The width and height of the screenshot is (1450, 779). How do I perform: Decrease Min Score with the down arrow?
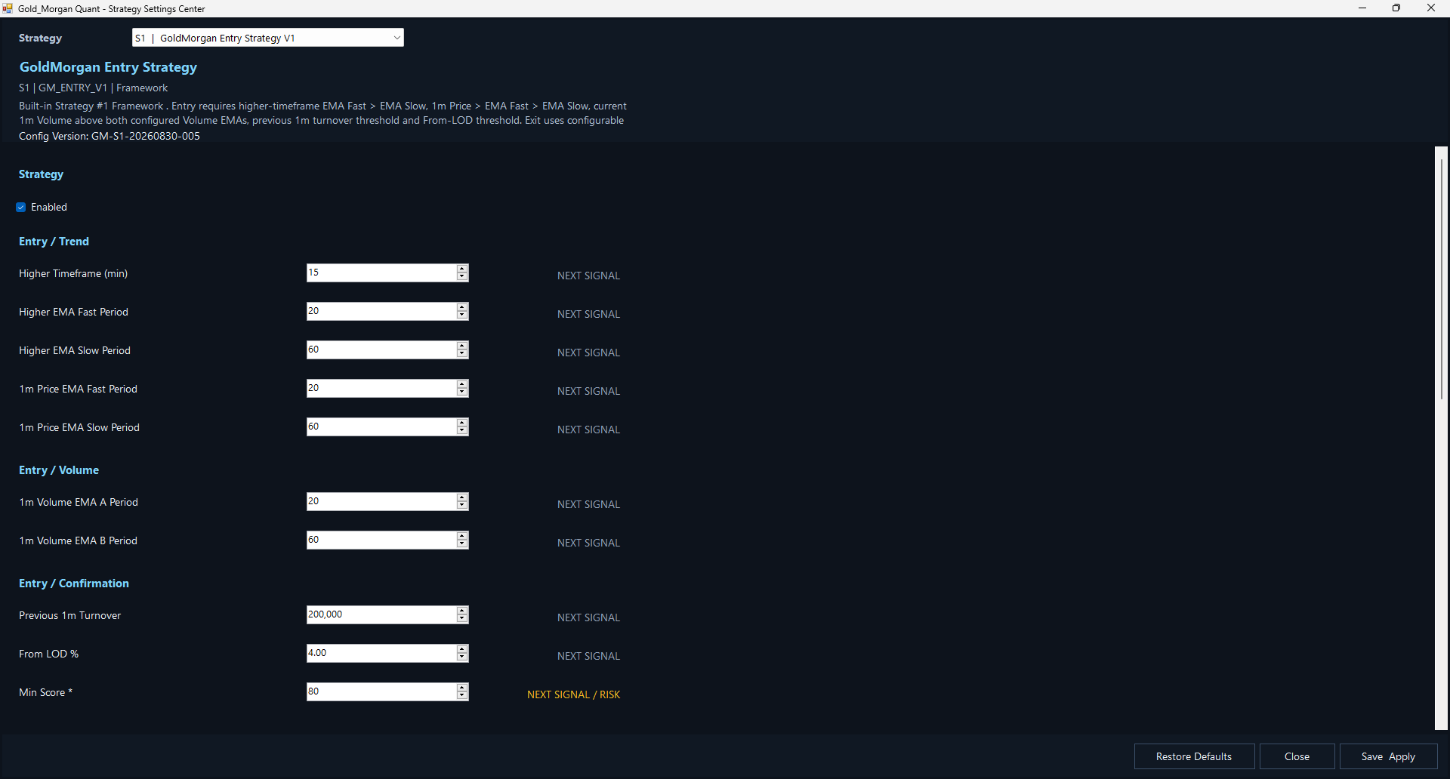[462, 696]
